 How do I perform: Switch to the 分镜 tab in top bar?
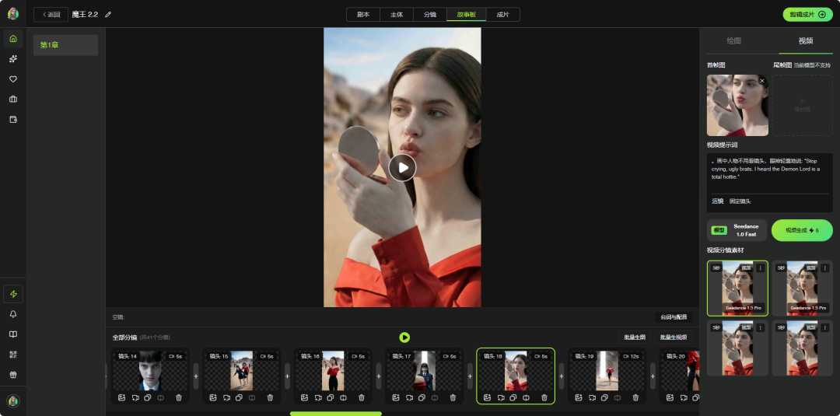(x=429, y=14)
